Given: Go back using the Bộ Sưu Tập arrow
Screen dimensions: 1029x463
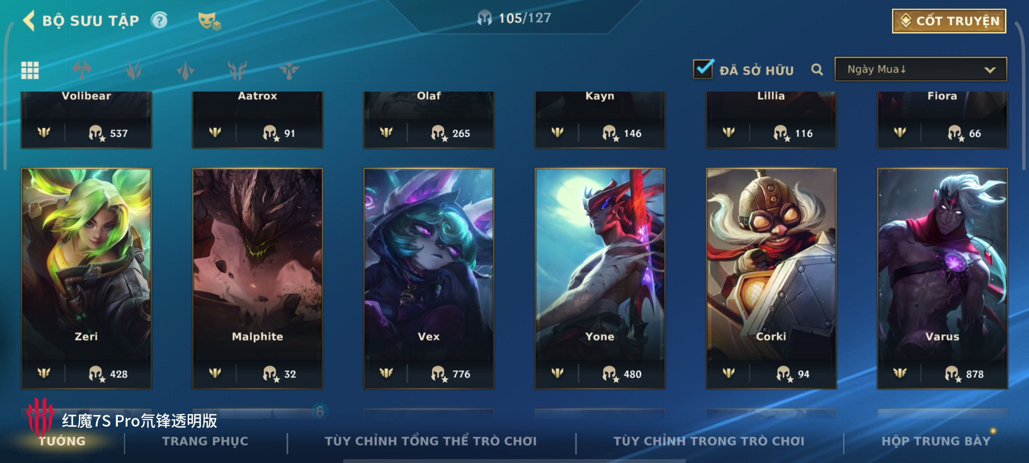Looking at the screenshot, I should [x=29, y=21].
